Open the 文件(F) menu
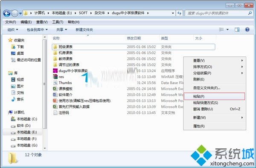 (11, 22)
